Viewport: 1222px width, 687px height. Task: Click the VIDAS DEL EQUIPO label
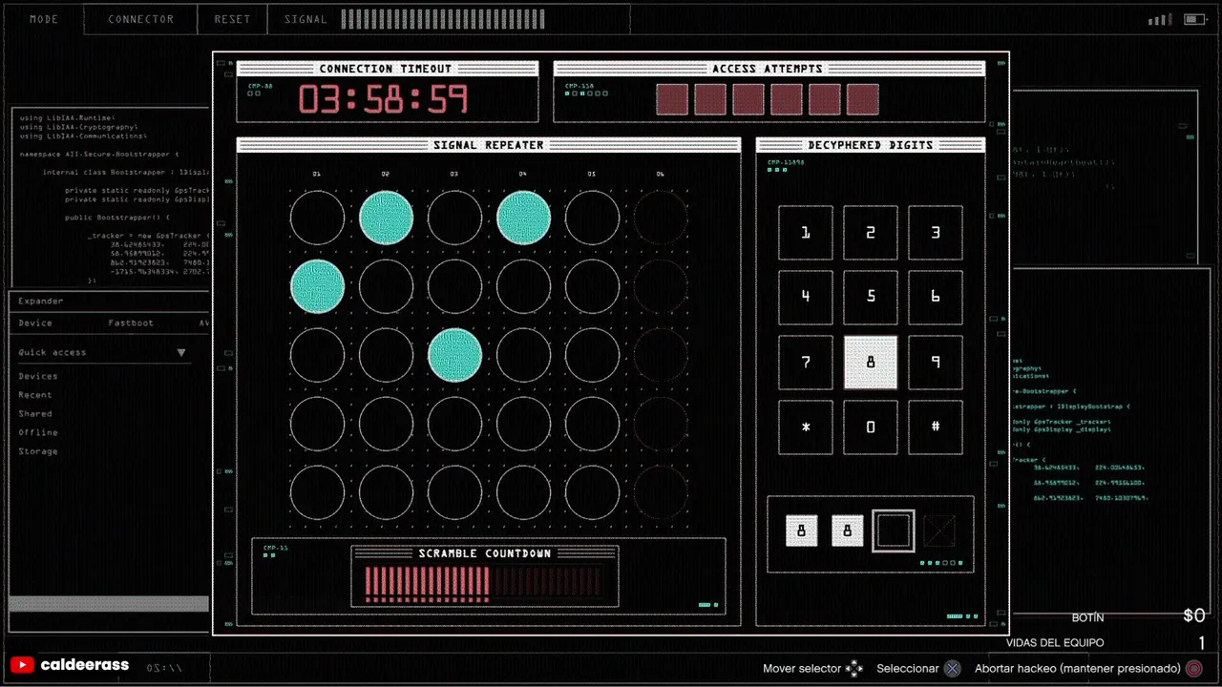[x=1055, y=643]
